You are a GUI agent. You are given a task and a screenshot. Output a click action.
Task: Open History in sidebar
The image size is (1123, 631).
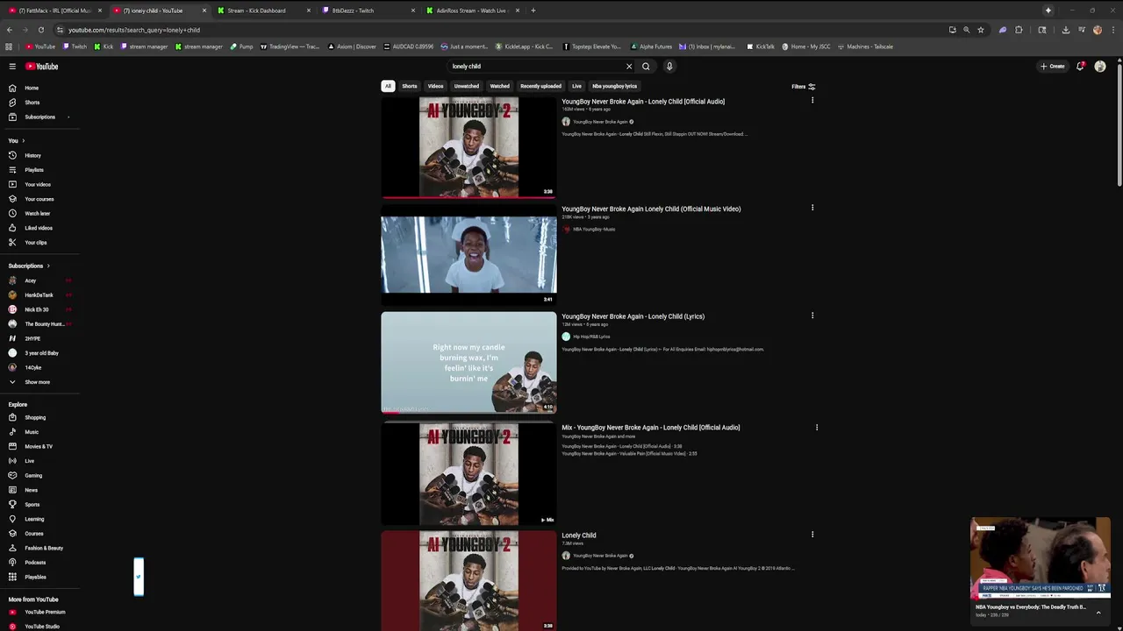(32, 155)
